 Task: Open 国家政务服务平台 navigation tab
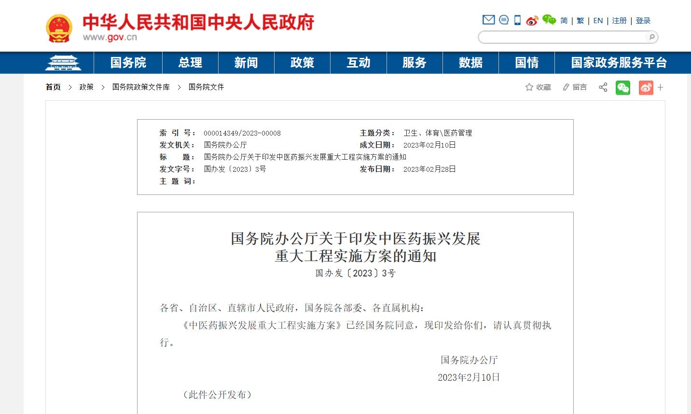click(x=619, y=63)
